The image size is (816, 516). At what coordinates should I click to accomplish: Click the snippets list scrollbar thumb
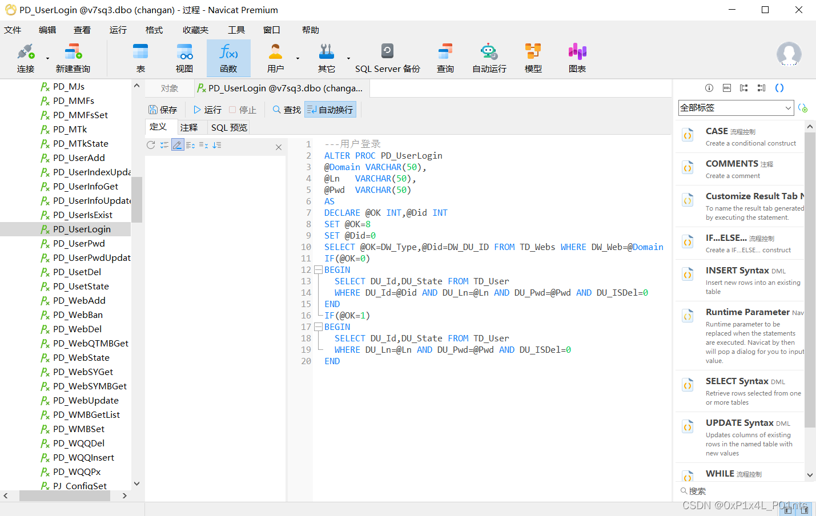[810, 280]
